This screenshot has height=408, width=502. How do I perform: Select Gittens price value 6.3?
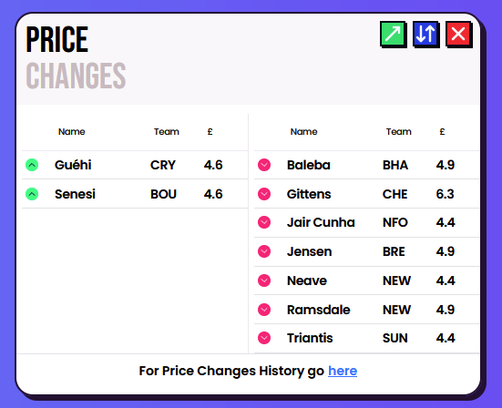(x=445, y=194)
